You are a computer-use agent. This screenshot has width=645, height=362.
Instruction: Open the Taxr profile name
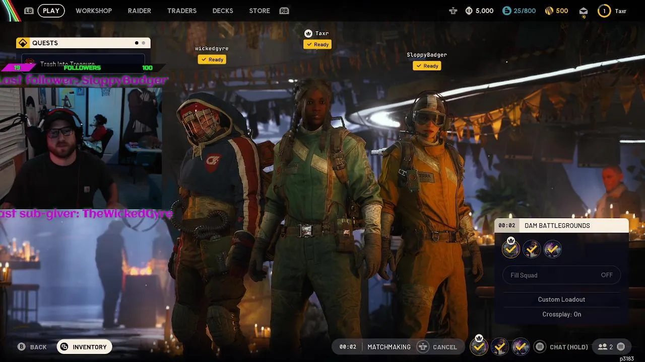620,11
